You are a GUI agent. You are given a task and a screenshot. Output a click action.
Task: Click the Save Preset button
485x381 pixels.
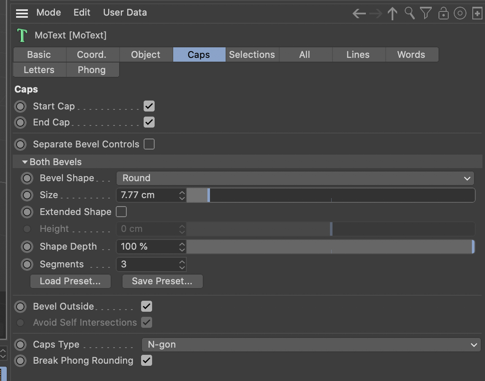(x=162, y=281)
